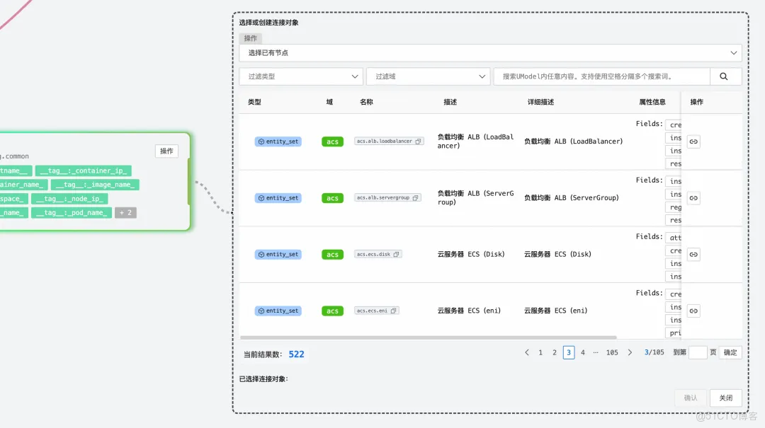Click the green acs badge in the ECS Disk row
This screenshot has width=765, height=428.
pyautogui.click(x=332, y=254)
